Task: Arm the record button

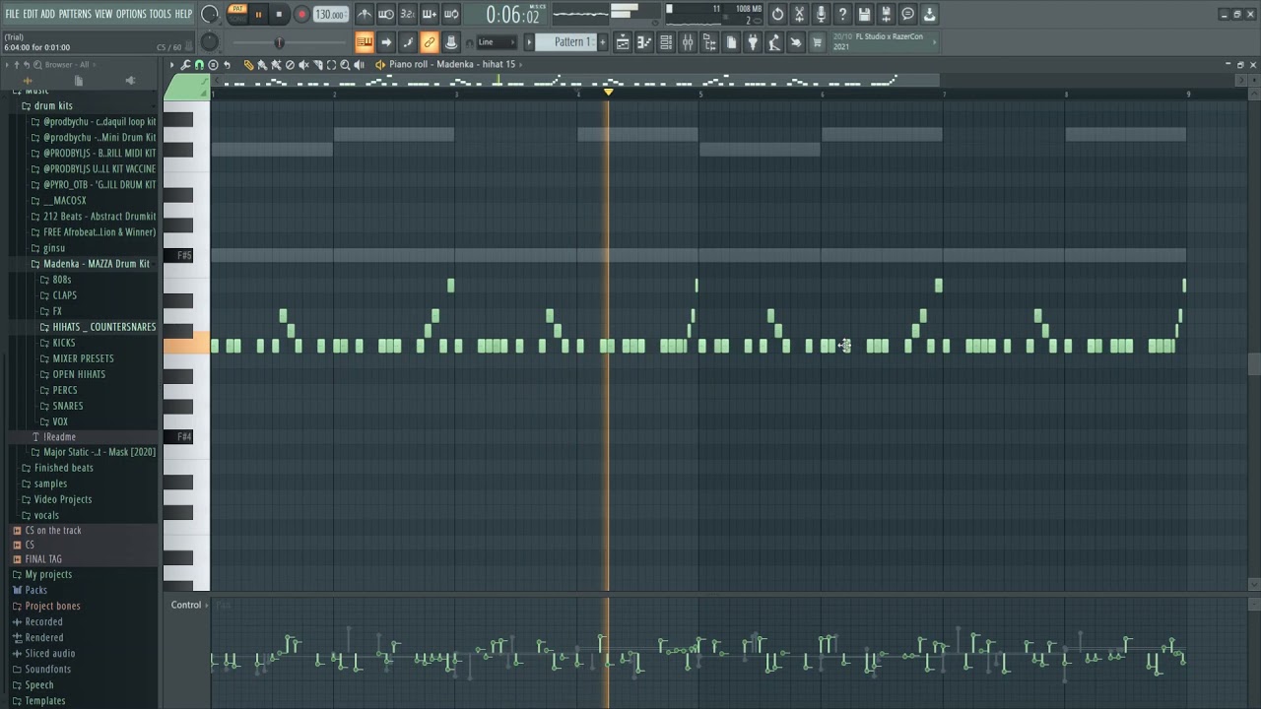Action: tap(301, 14)
